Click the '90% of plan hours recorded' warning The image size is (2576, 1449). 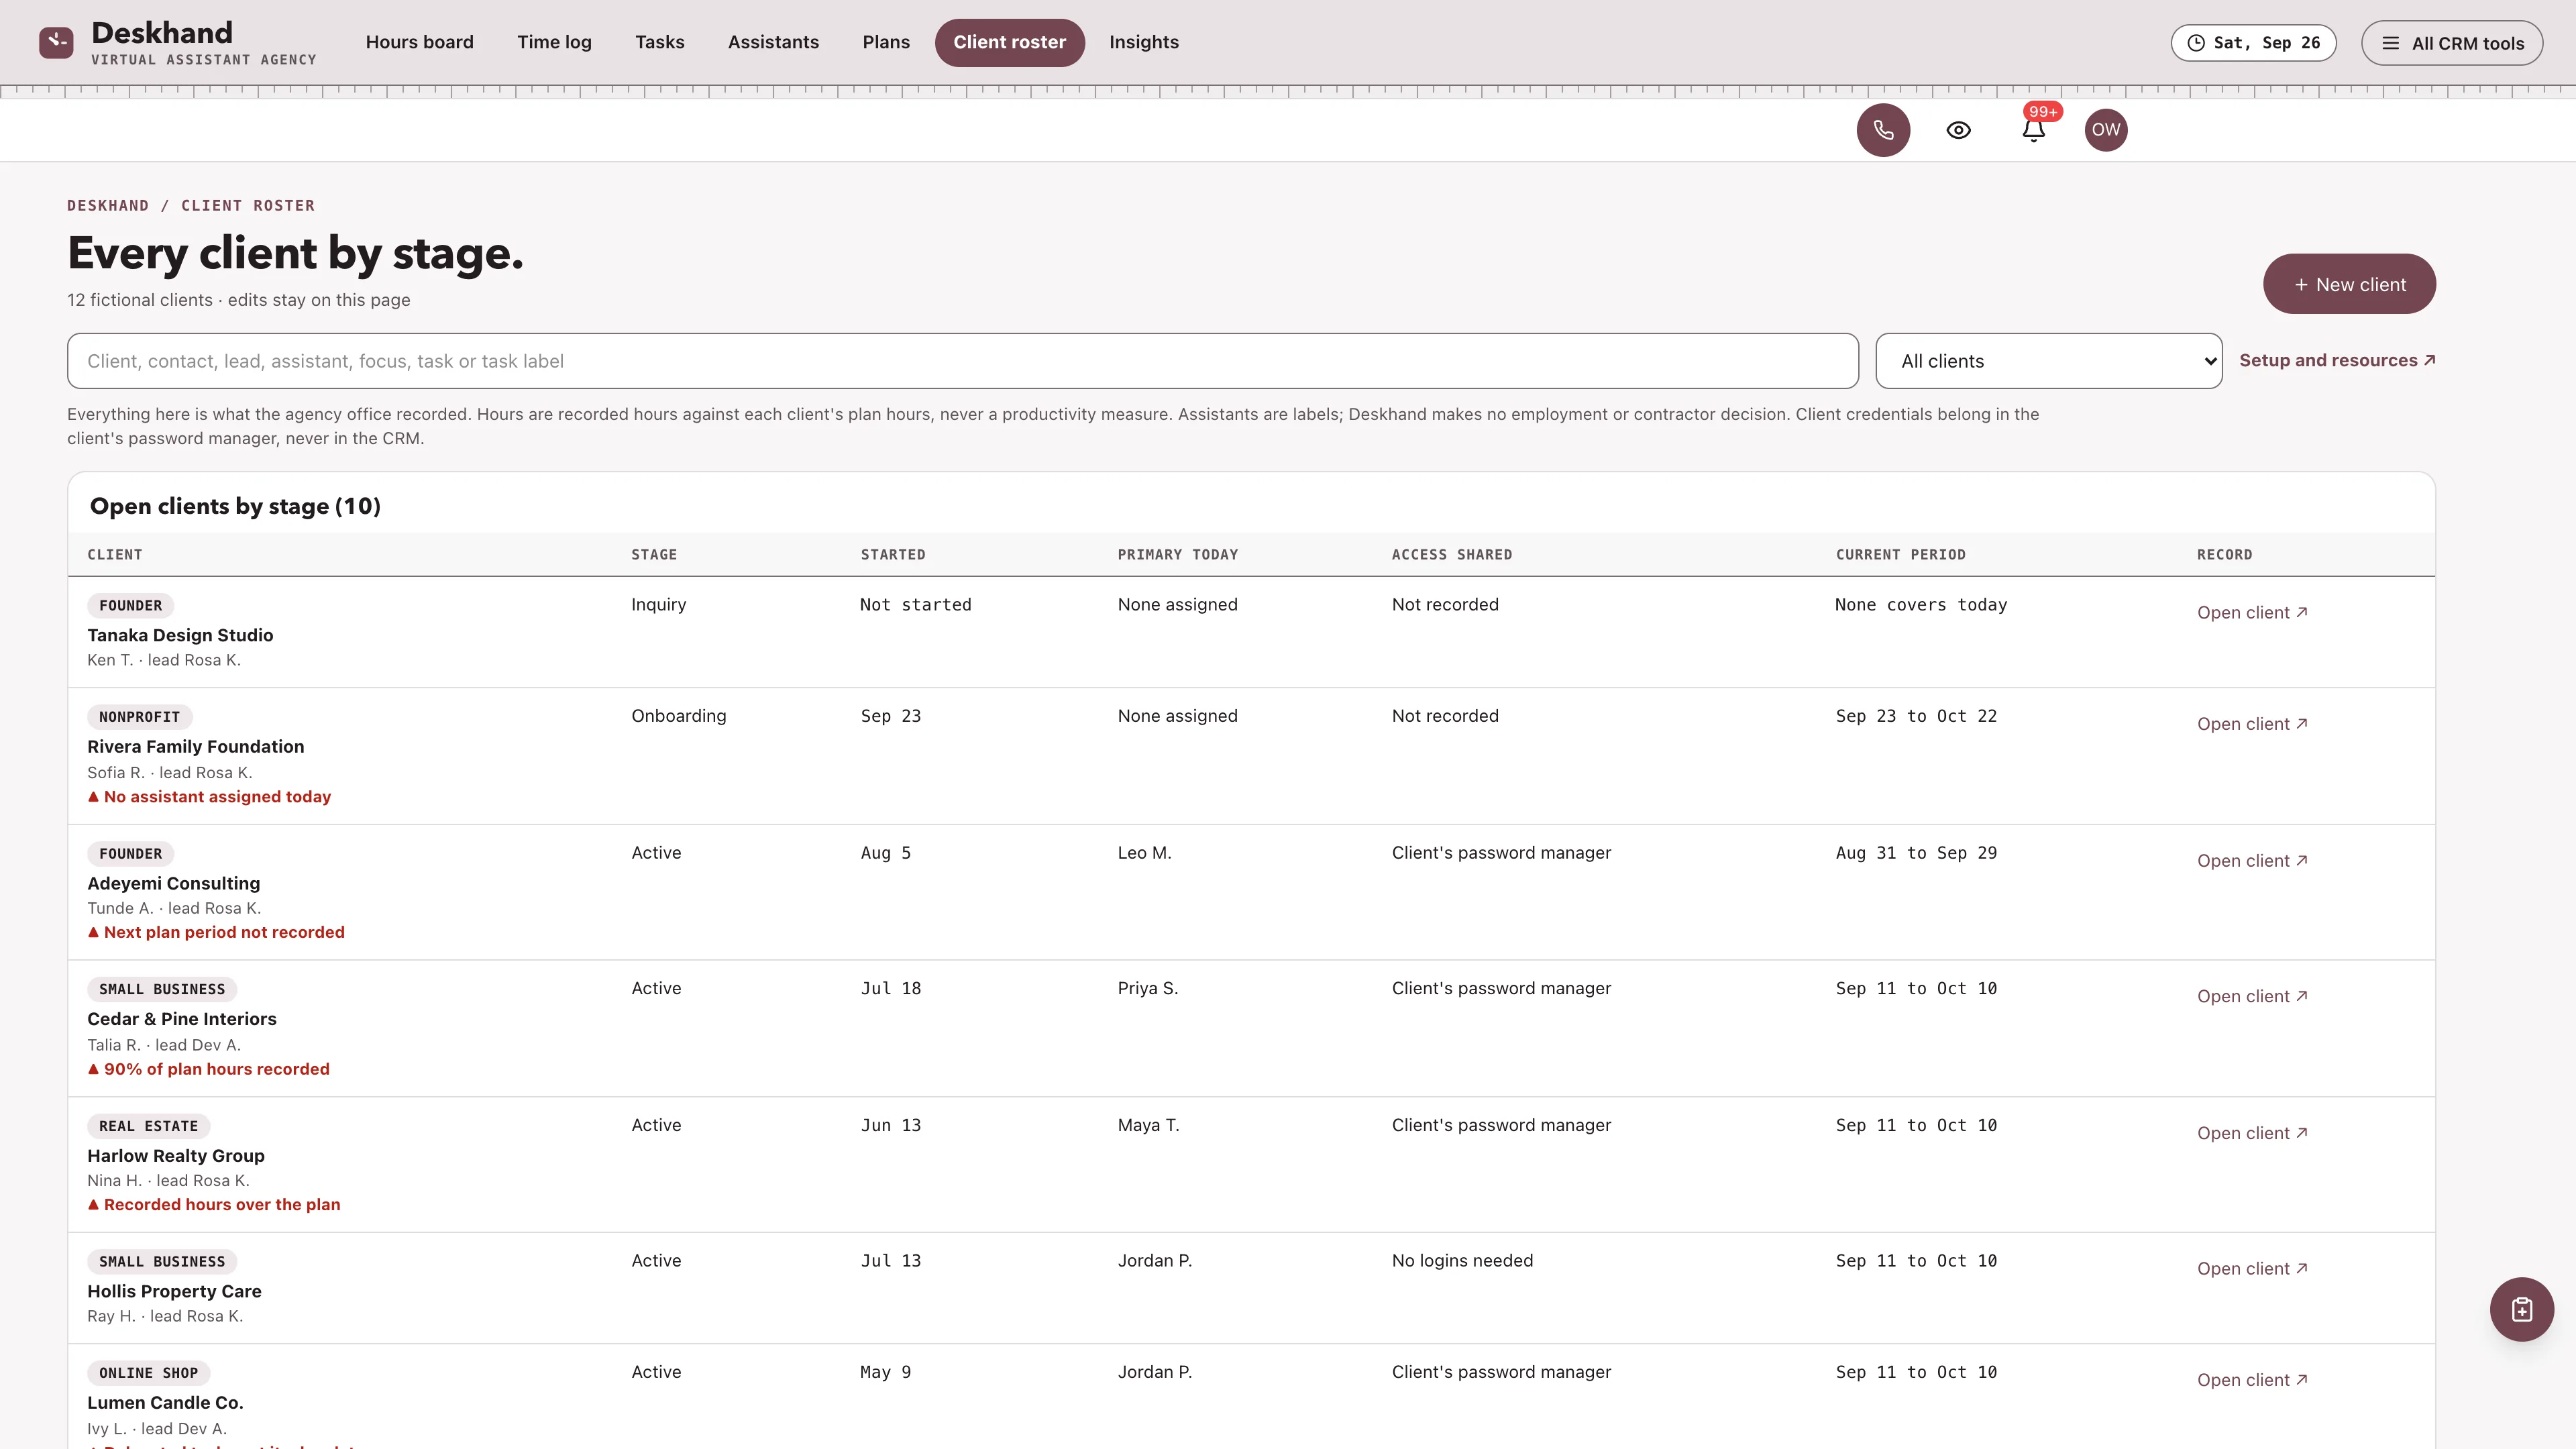click(x=208, y=1069)
